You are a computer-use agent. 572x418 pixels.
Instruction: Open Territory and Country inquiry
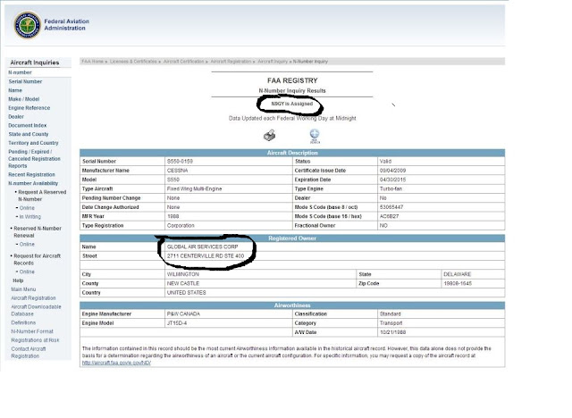[x=33, y=143]
